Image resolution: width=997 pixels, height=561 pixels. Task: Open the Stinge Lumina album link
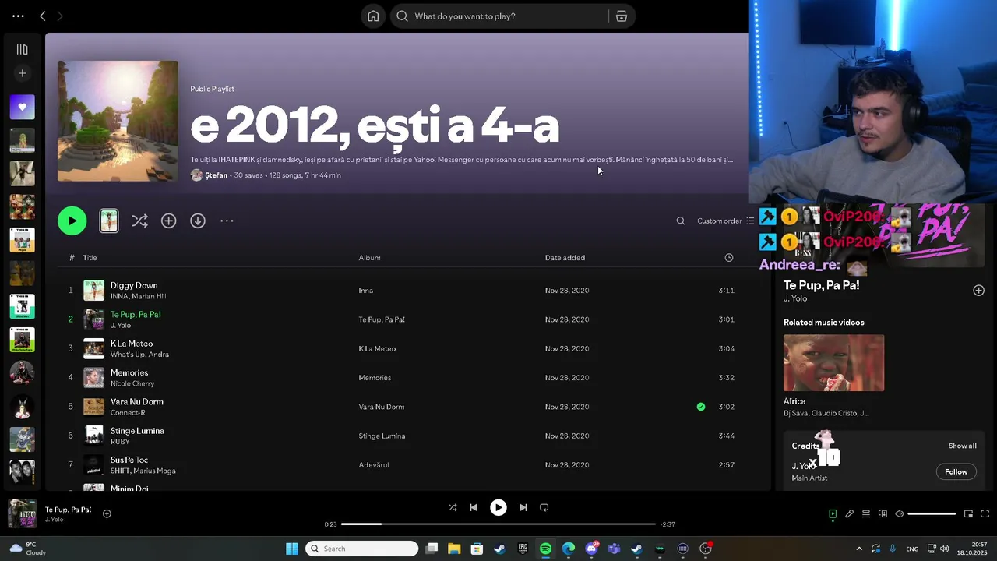(x=382, y=436)
